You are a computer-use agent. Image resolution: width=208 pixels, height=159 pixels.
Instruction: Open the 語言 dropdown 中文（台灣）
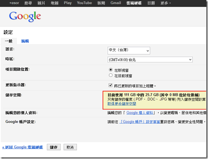129,50
